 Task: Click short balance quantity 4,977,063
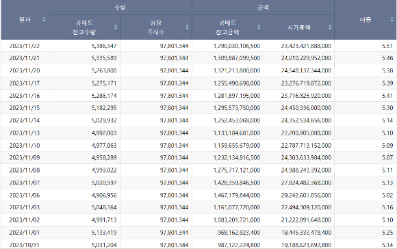[x=104, y=146]
